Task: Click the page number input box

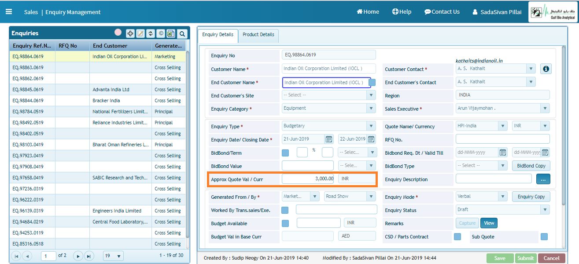Action: 48,256
